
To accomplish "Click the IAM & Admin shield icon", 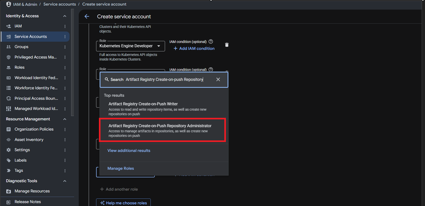I will [9, 4].
